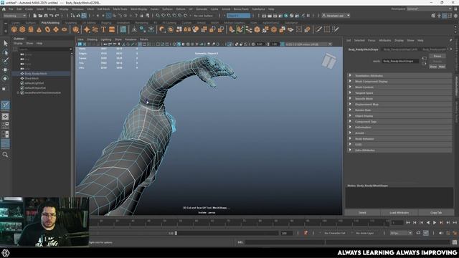Open the Workspace dropdown
The image size is (459, 258).
pos(430,9)
